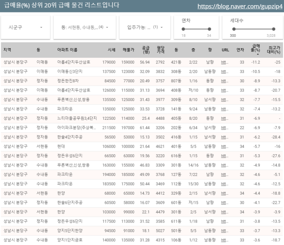Click 공급 value 61.44
Screen dimensions: 284x245
[x=145, y=128]
